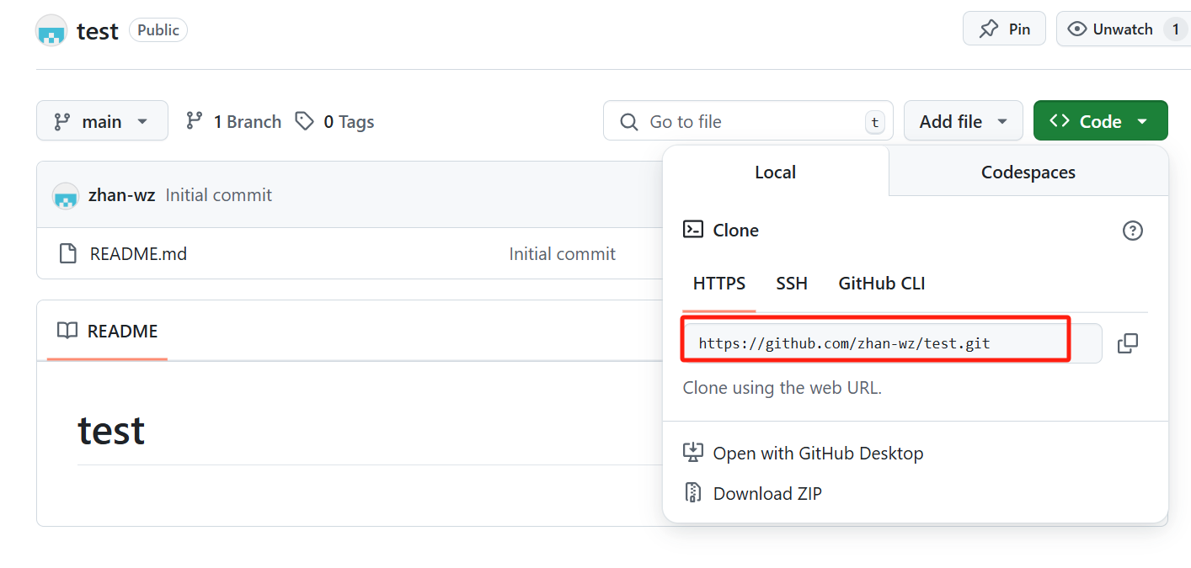The image size is (1191, 568).
Task: Click the ZIP file icon
Action: tap(692, 493)
